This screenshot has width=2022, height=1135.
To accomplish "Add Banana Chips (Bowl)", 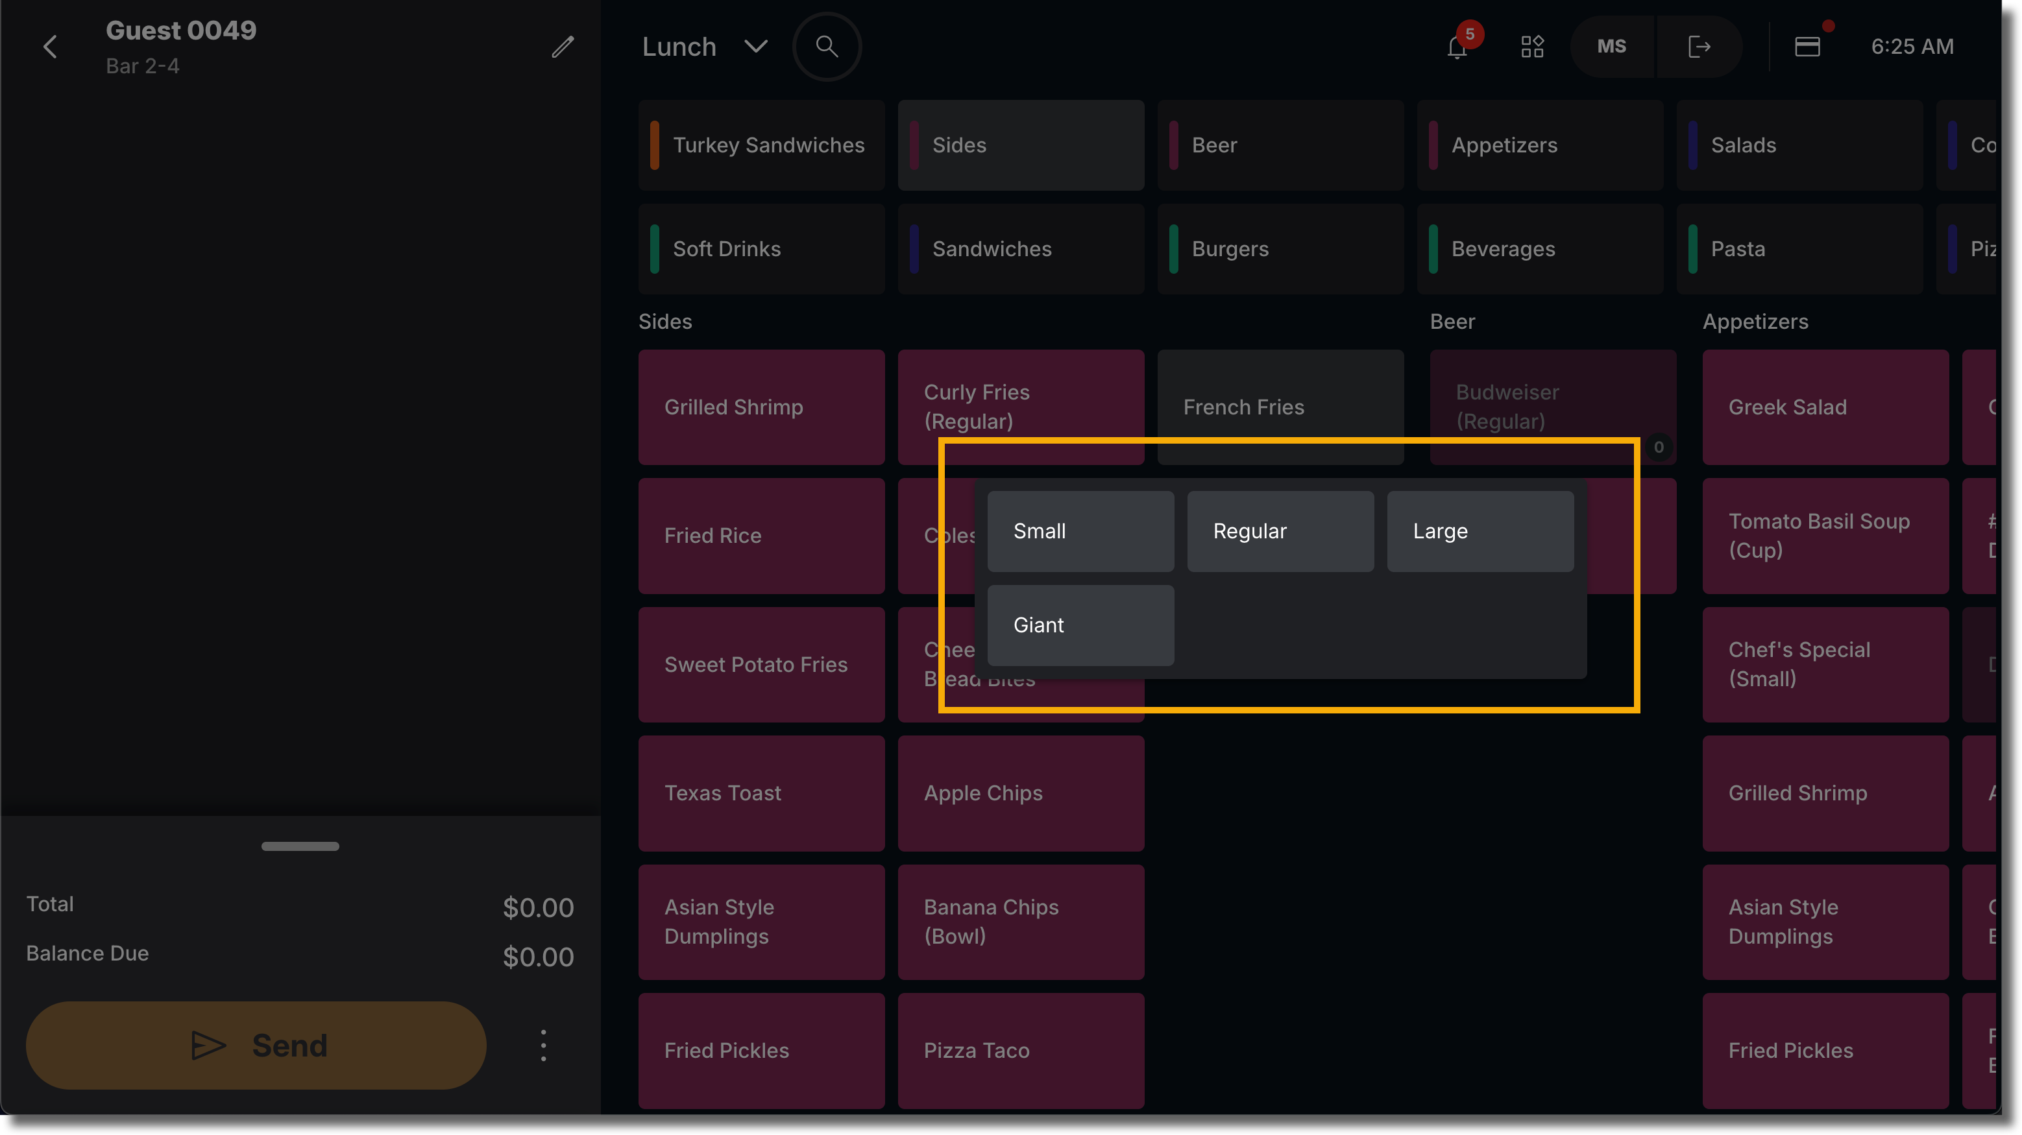I will [x=1021, y=922].
